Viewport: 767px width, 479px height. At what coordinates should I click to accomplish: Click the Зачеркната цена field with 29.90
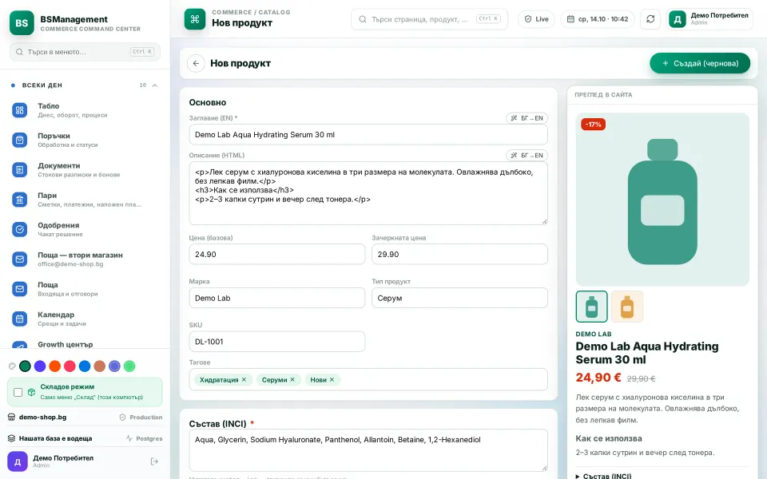(460, 254)
